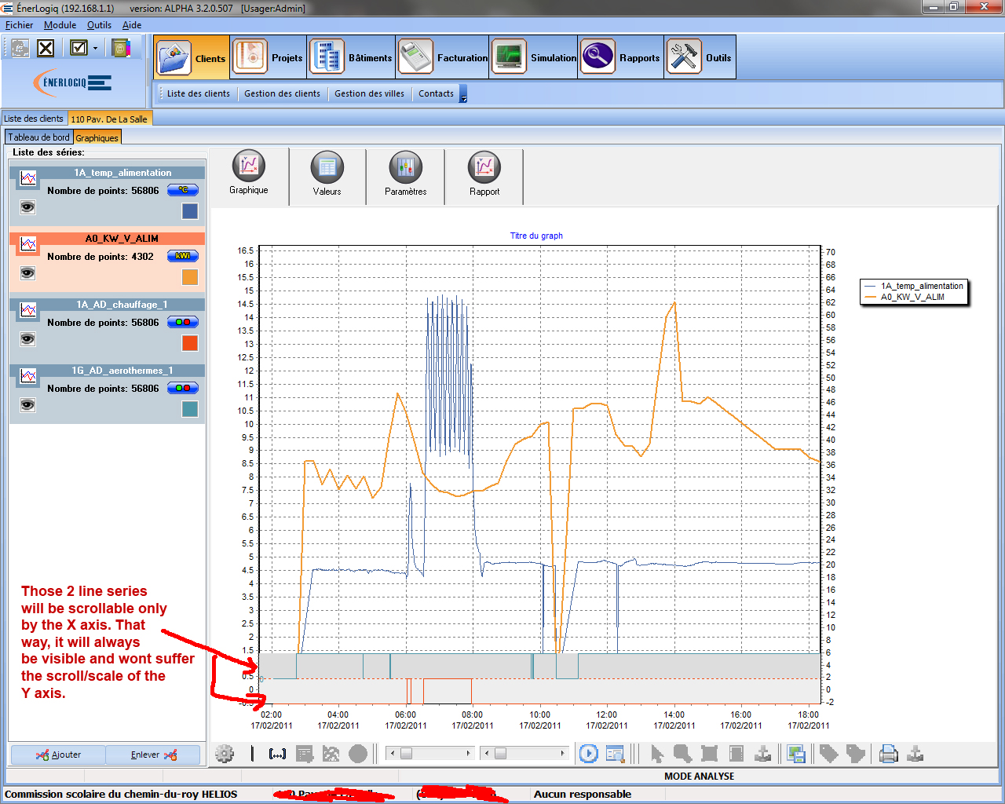
Task: Click the gear icon below graph
Action: 225,754
